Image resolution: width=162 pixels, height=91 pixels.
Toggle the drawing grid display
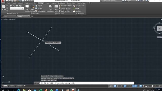(x=115, y=86)
